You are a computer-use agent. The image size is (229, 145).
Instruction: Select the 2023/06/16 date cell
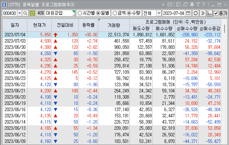tap(15, 109)
